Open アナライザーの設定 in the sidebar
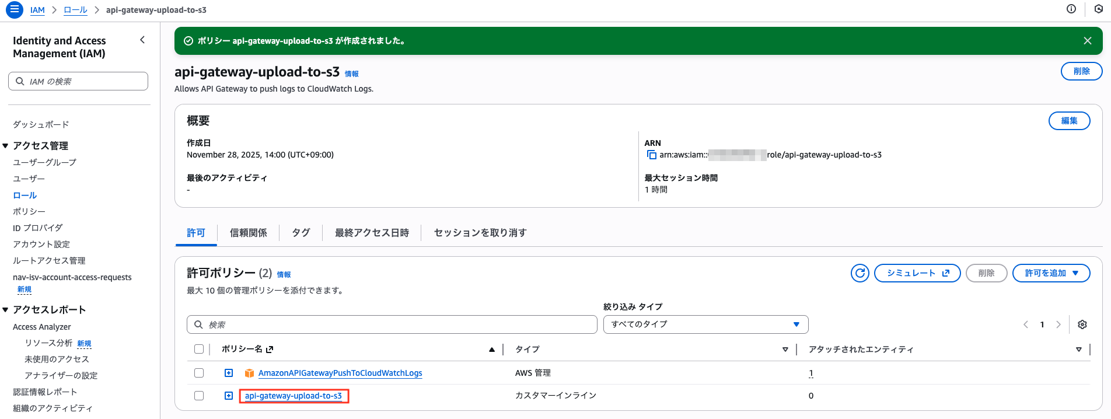This screenshot has height=419, width=1111. coord(61,375)
